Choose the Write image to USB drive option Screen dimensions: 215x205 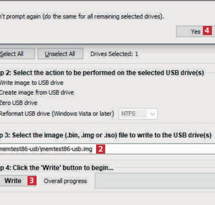pos(32,83)
